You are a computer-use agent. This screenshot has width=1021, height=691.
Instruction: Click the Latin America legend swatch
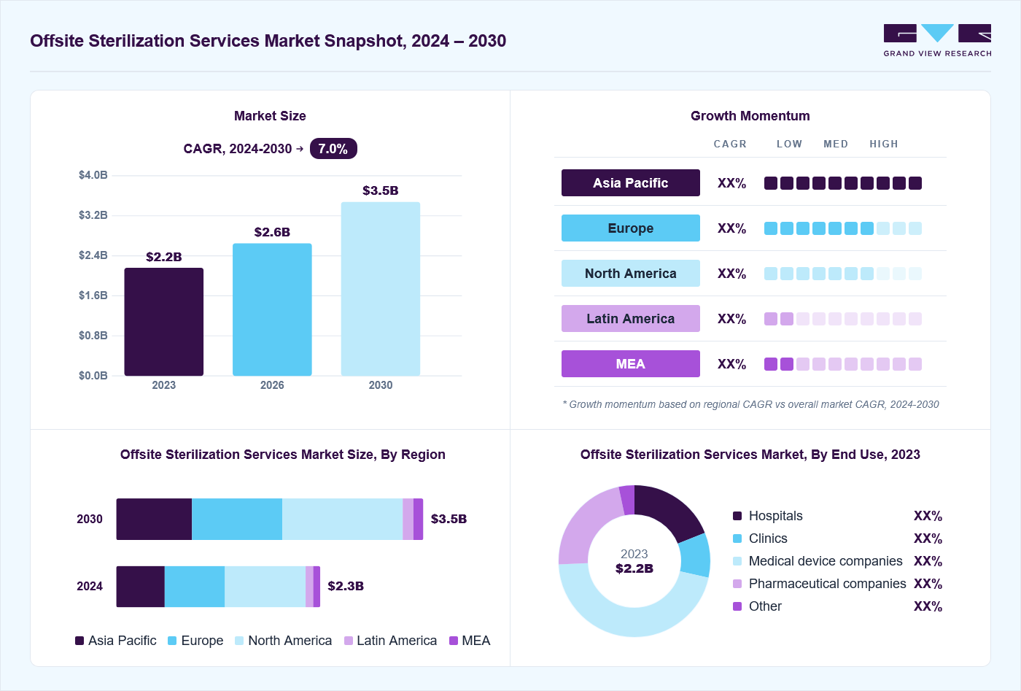pos(349,641)
